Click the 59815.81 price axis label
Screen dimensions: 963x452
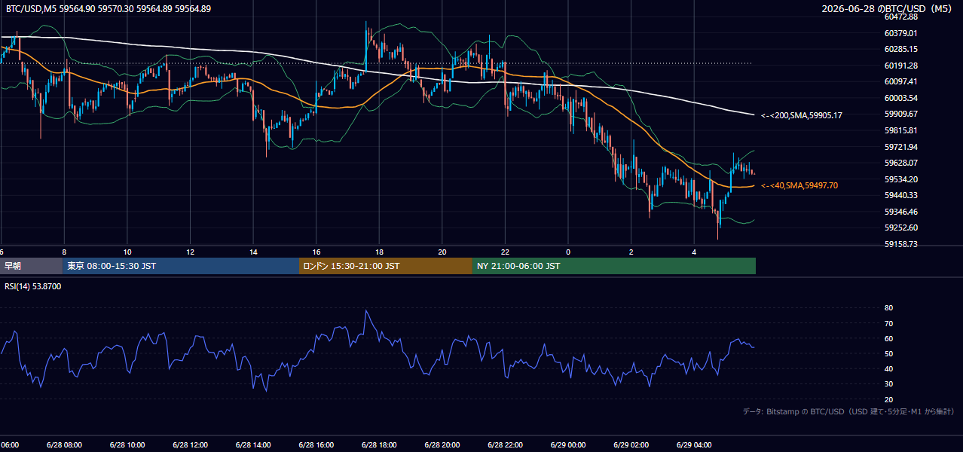tap(900, 130)
